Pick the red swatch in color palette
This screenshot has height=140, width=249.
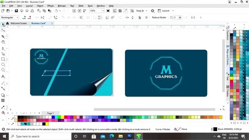point(66,117)
